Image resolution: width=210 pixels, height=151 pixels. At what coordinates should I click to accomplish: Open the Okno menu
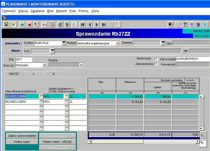(x=95, y=11)
